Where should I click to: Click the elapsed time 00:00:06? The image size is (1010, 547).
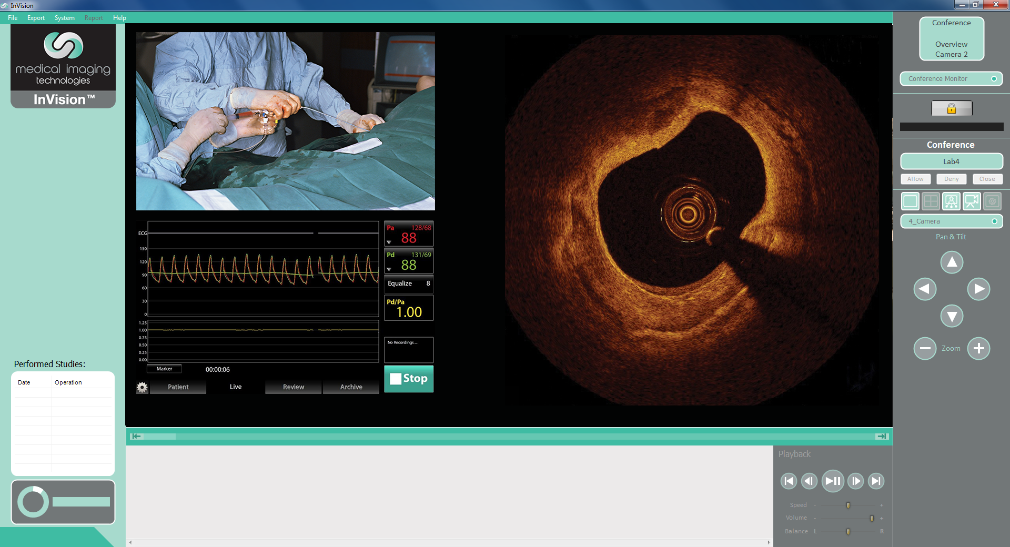218,370
